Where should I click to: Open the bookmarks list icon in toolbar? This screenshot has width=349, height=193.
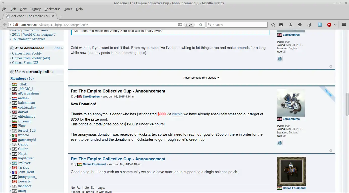(x=281, y=25)
